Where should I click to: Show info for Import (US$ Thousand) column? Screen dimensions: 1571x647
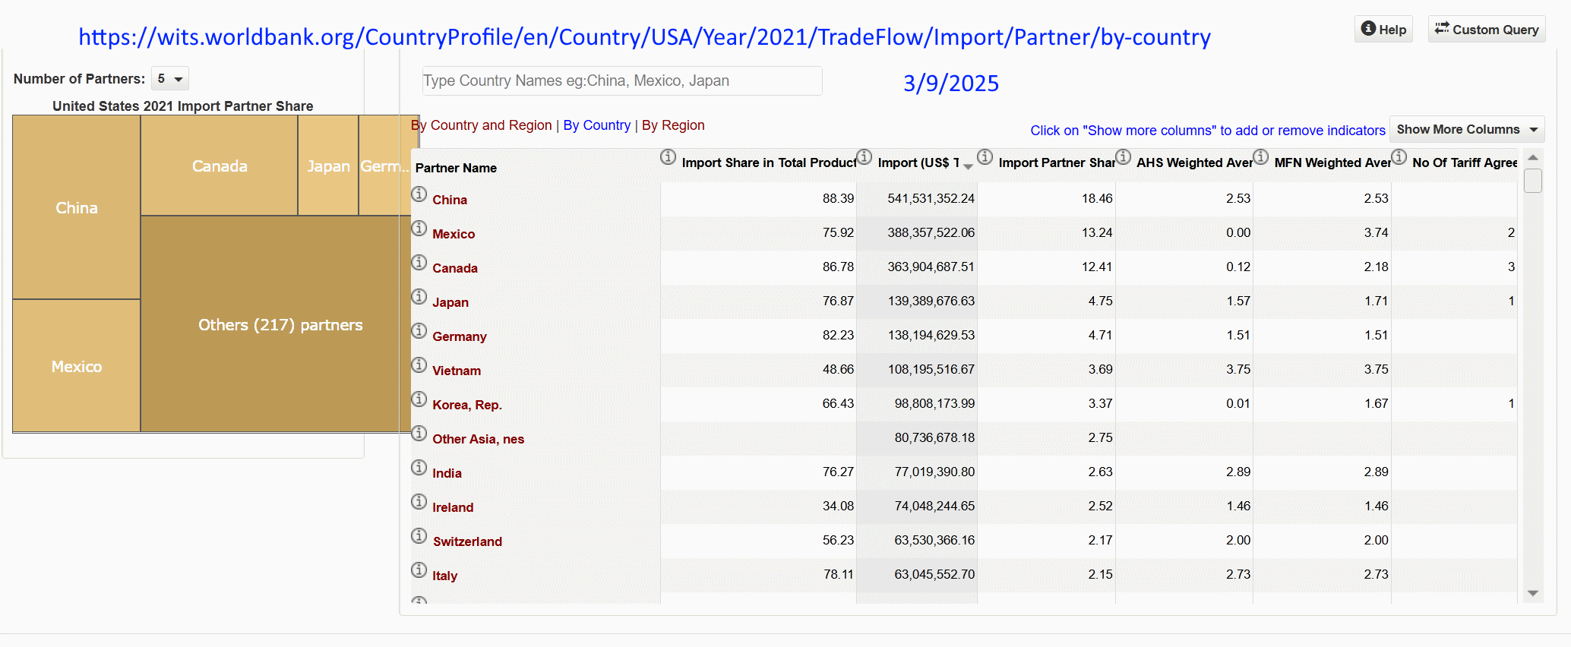coord(864,157)
